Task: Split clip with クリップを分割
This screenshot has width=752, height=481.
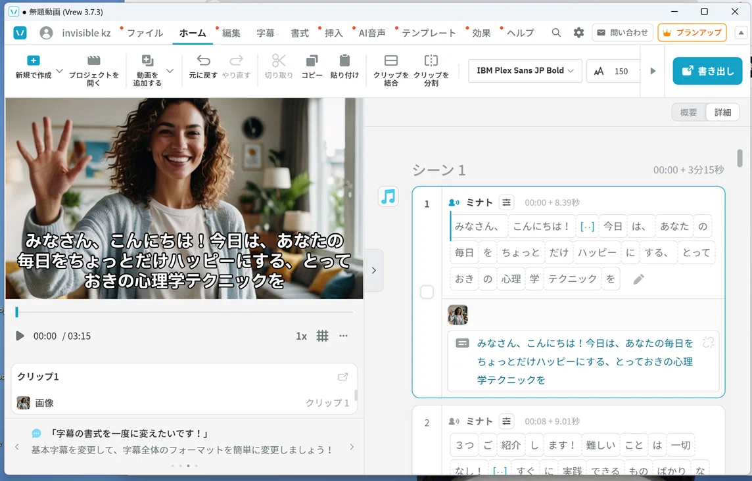Action: 431,70
